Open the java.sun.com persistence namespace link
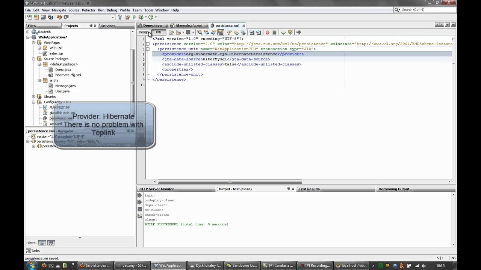 click(280, 44)
